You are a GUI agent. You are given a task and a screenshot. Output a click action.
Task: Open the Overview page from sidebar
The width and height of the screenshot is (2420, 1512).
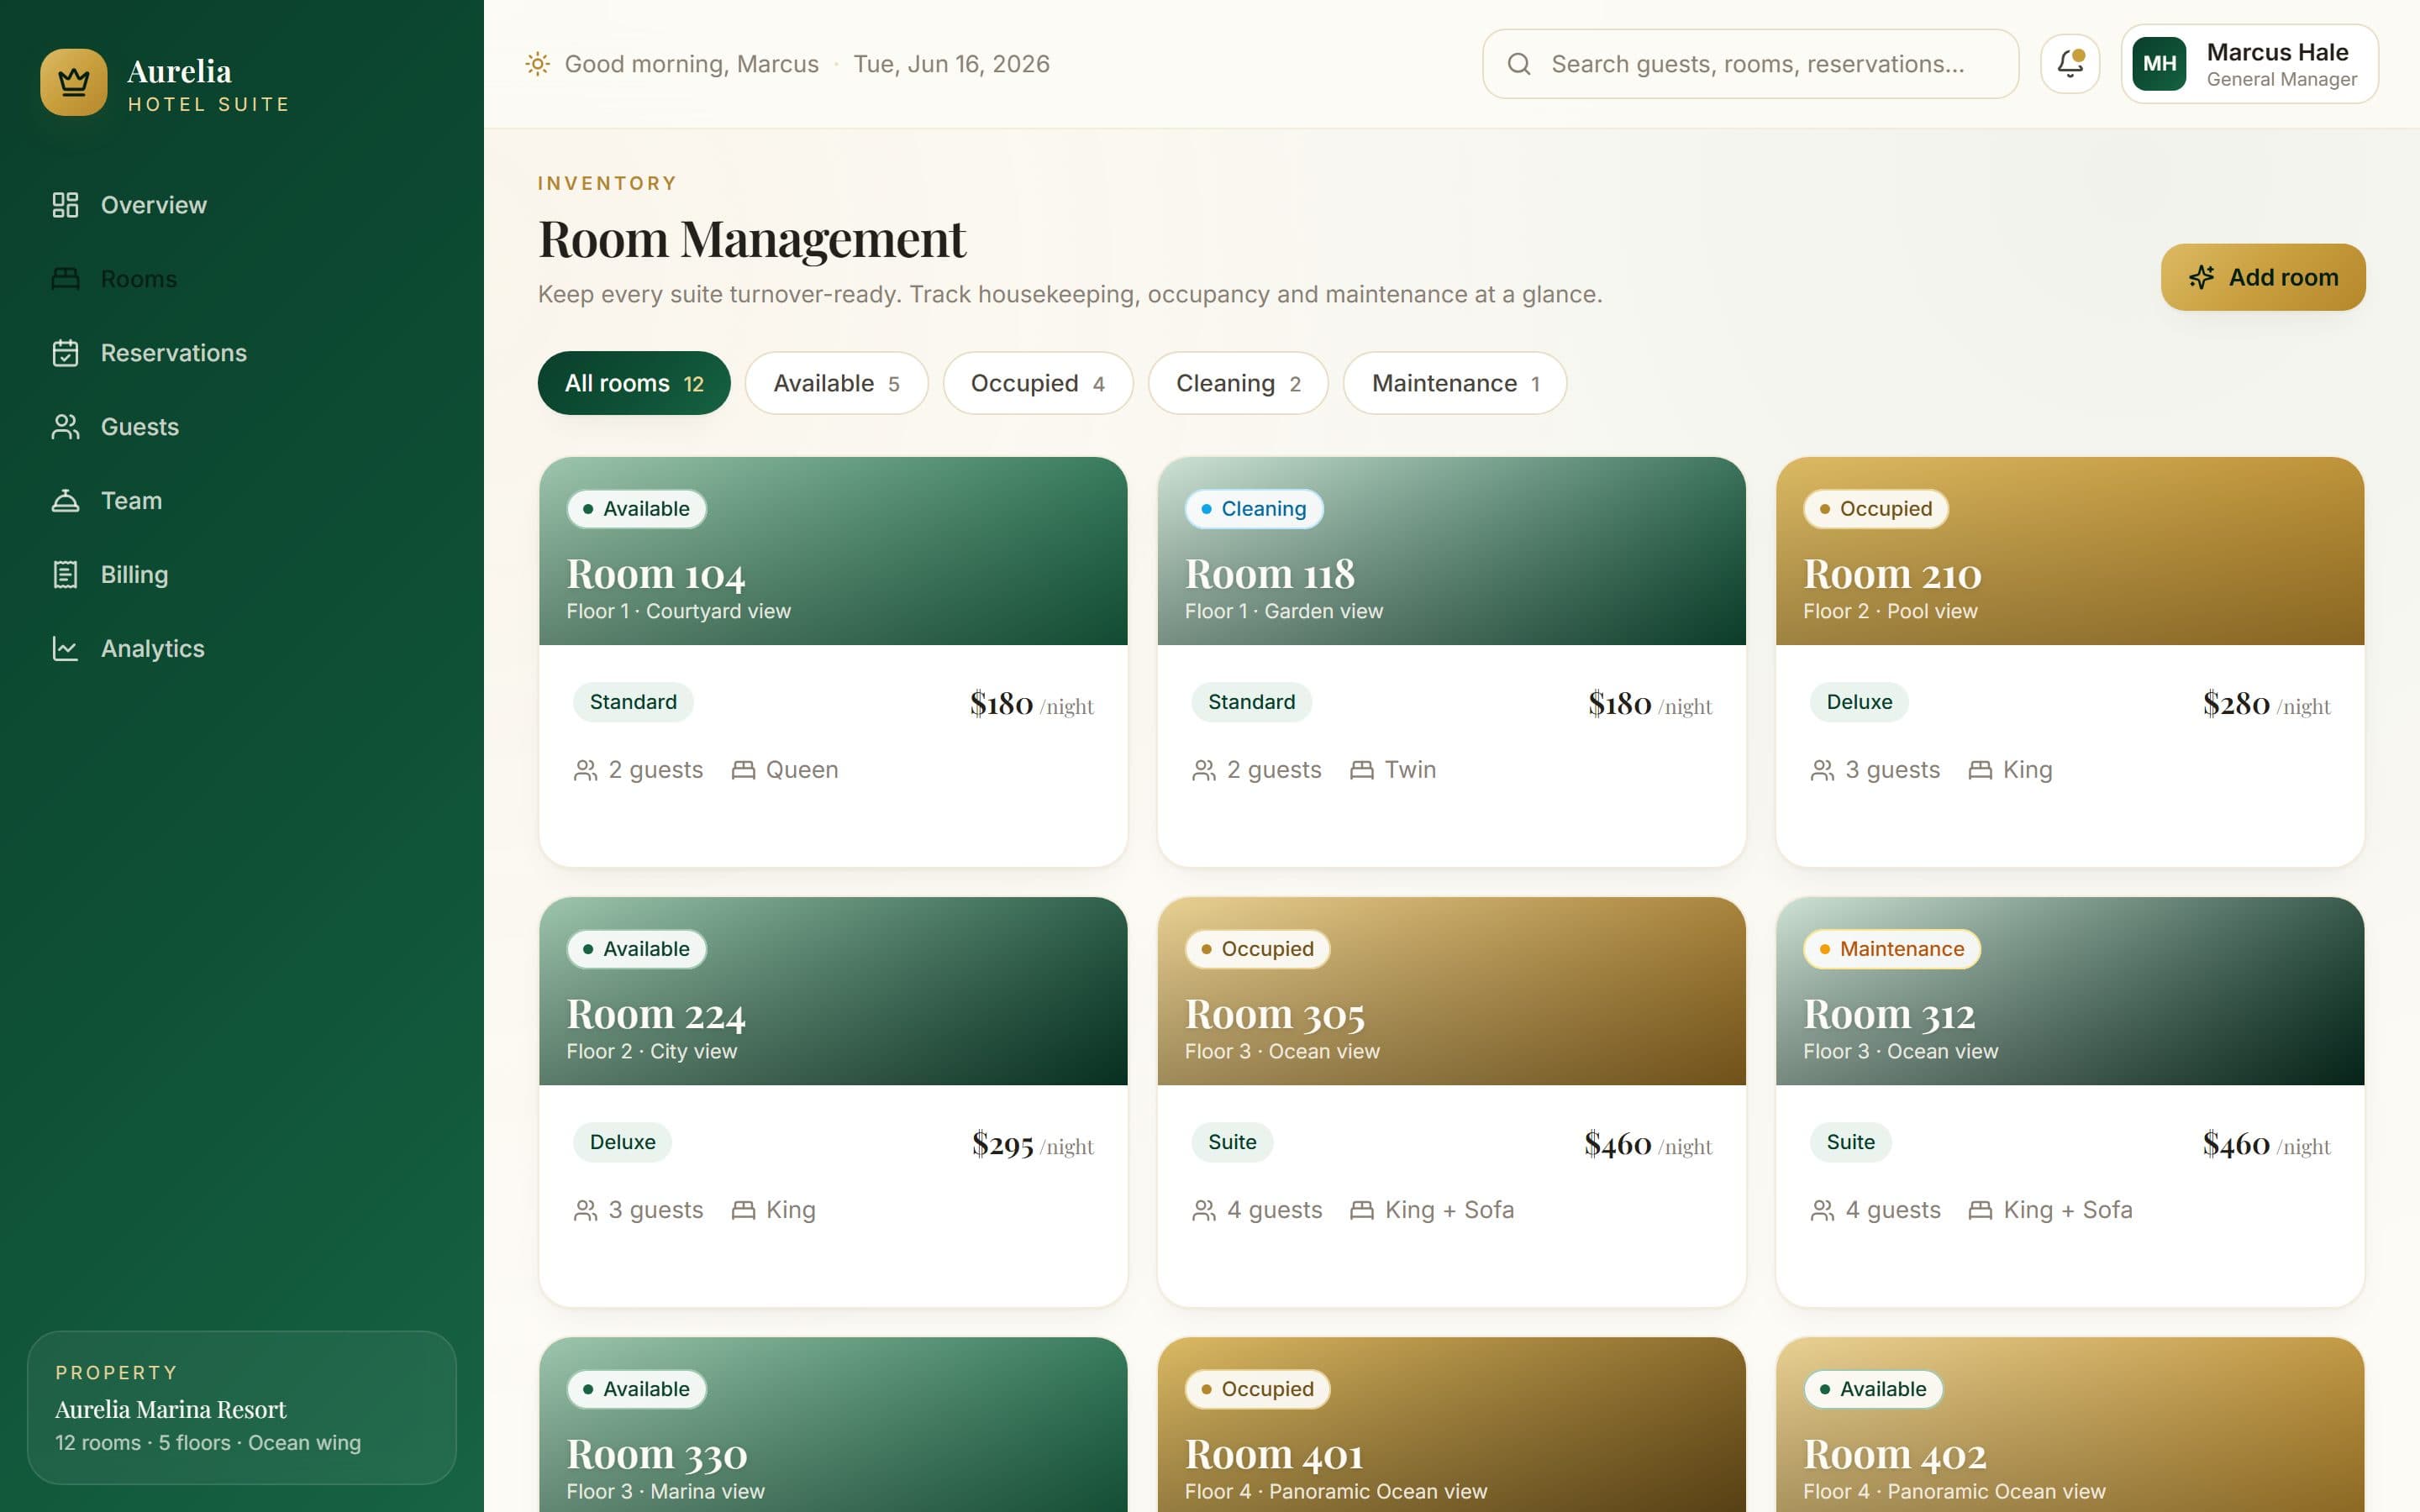(242, 205)
